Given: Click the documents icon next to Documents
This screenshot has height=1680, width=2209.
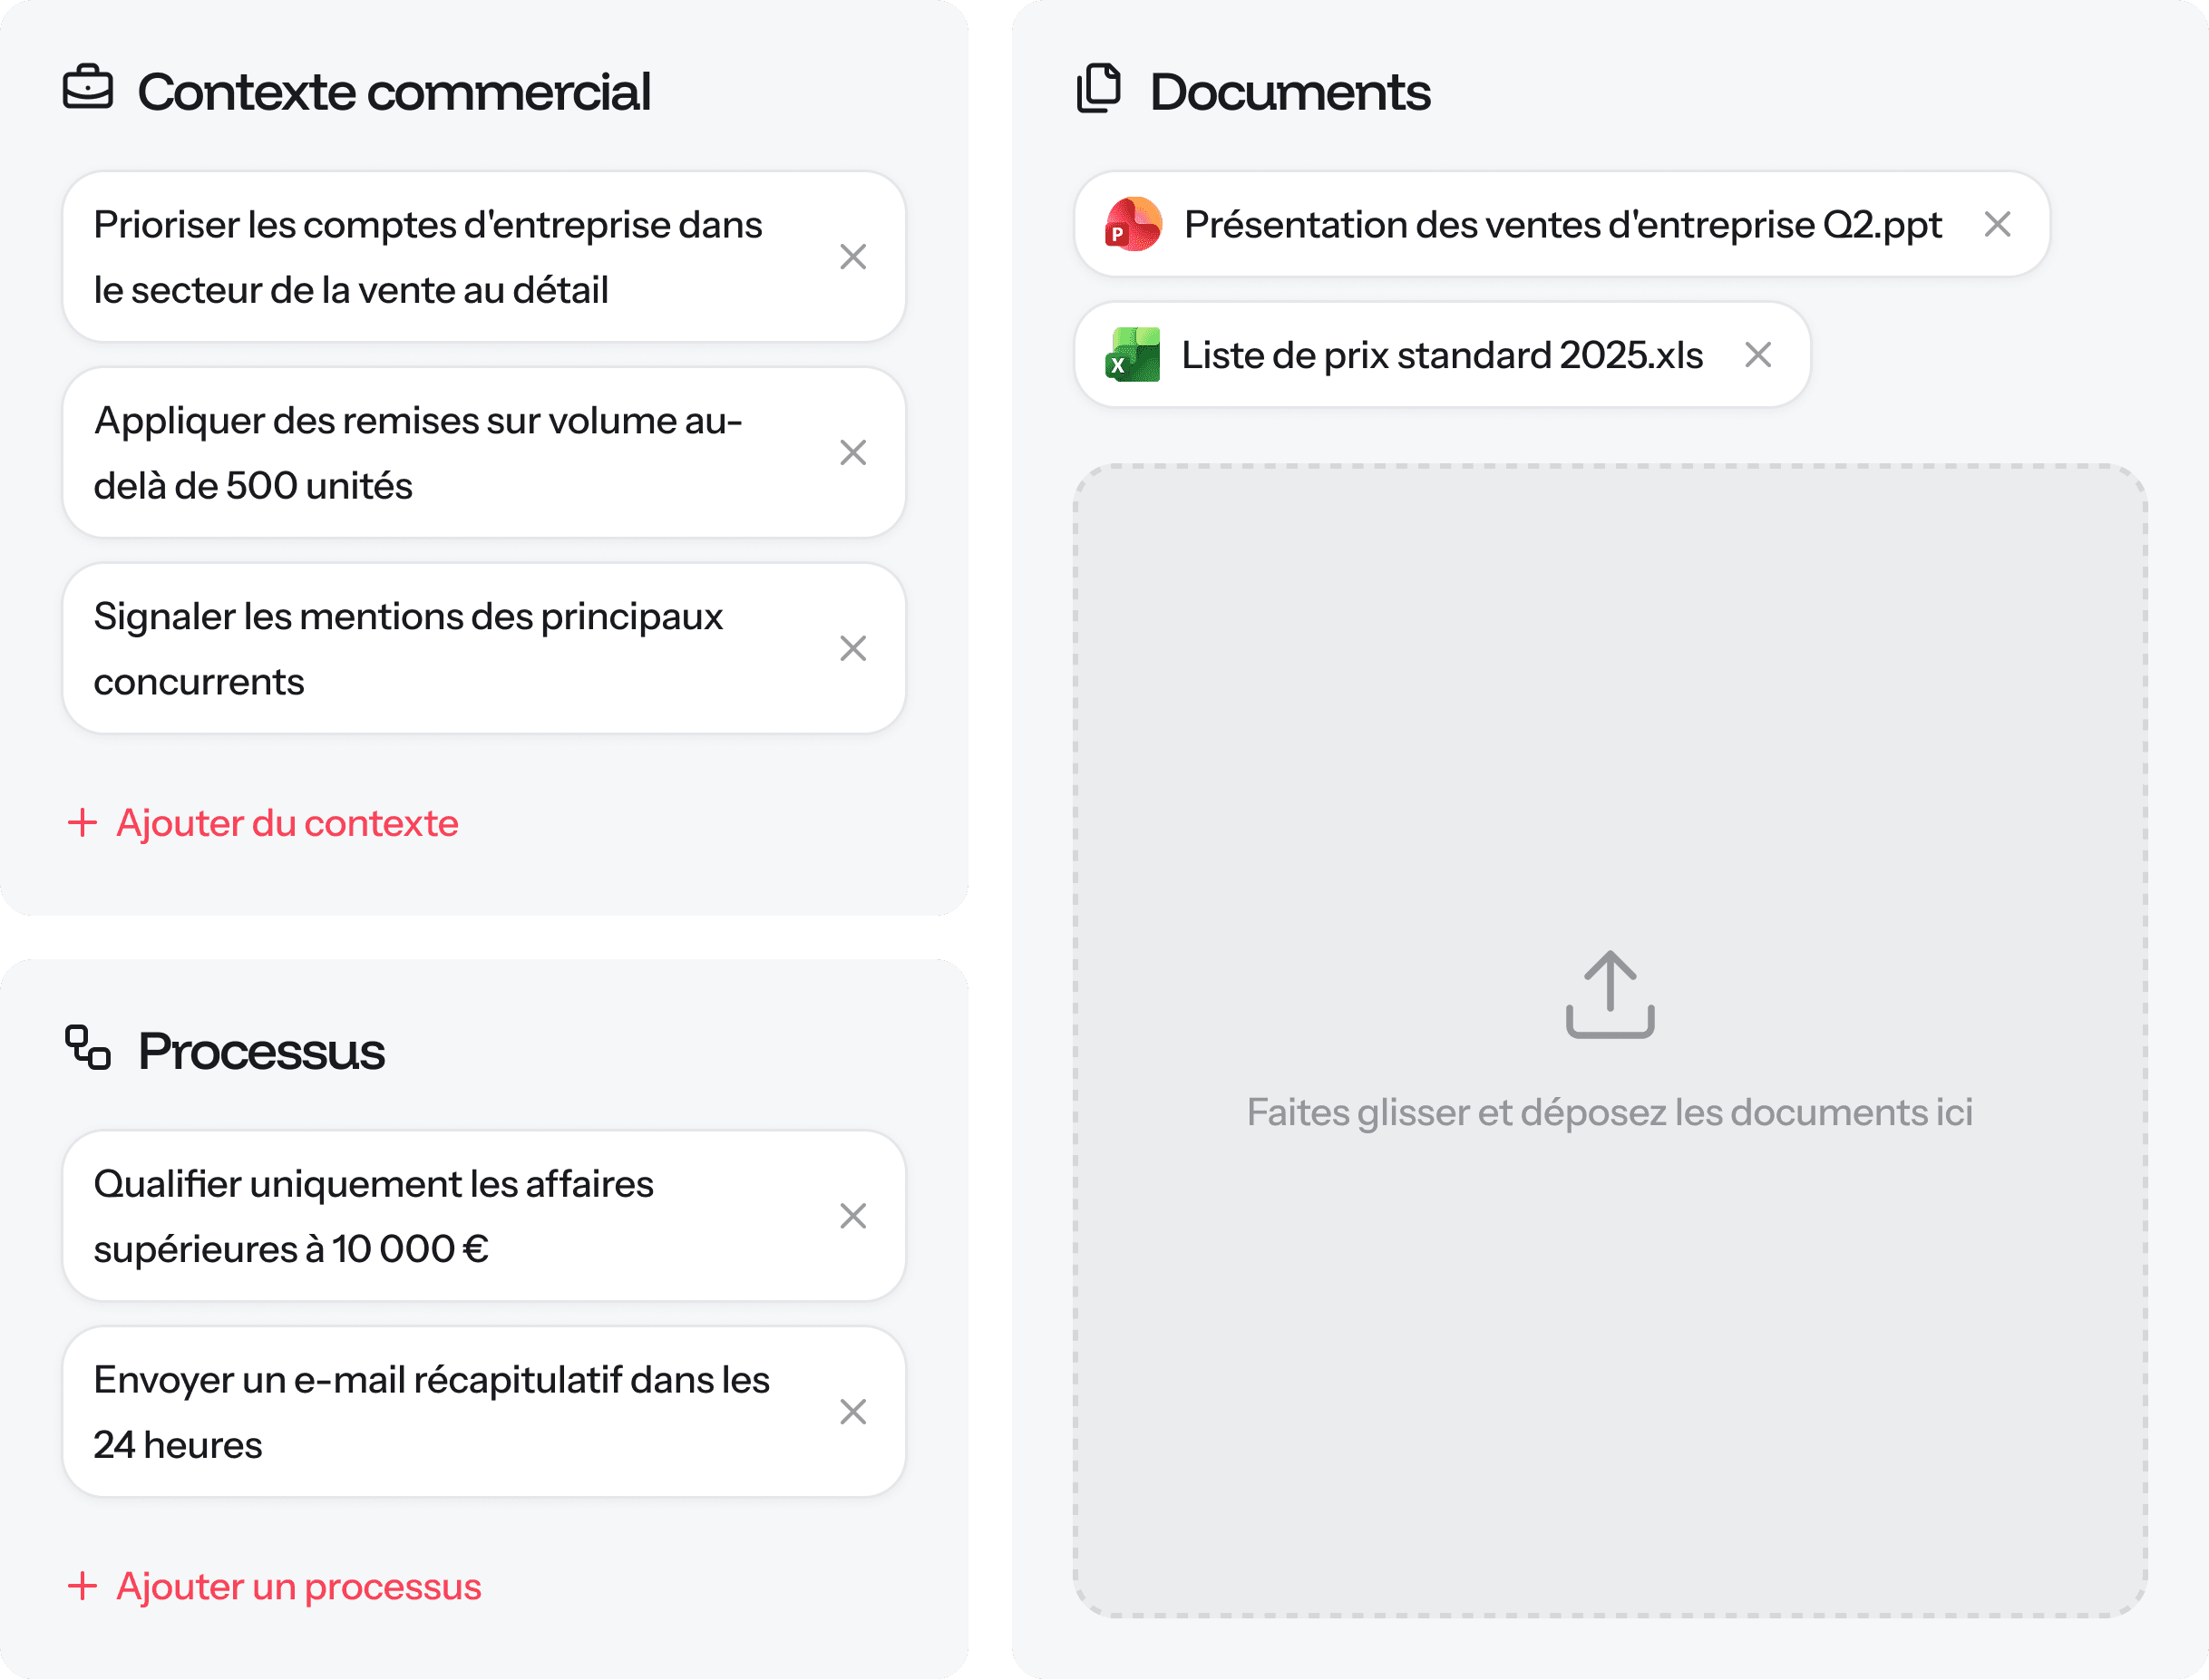Looking at the screenshot, I should pos(1099,88).
